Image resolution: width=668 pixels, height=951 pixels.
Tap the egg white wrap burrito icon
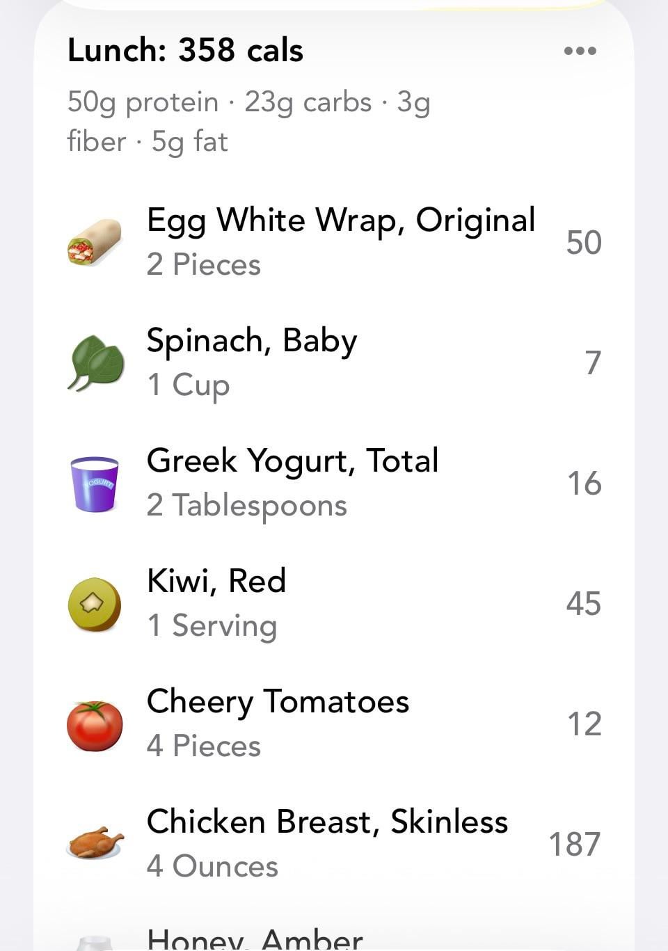point(95,242)
